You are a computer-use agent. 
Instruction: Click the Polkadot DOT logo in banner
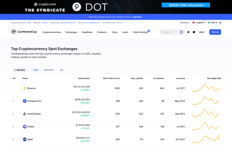(x=77, y=7)
